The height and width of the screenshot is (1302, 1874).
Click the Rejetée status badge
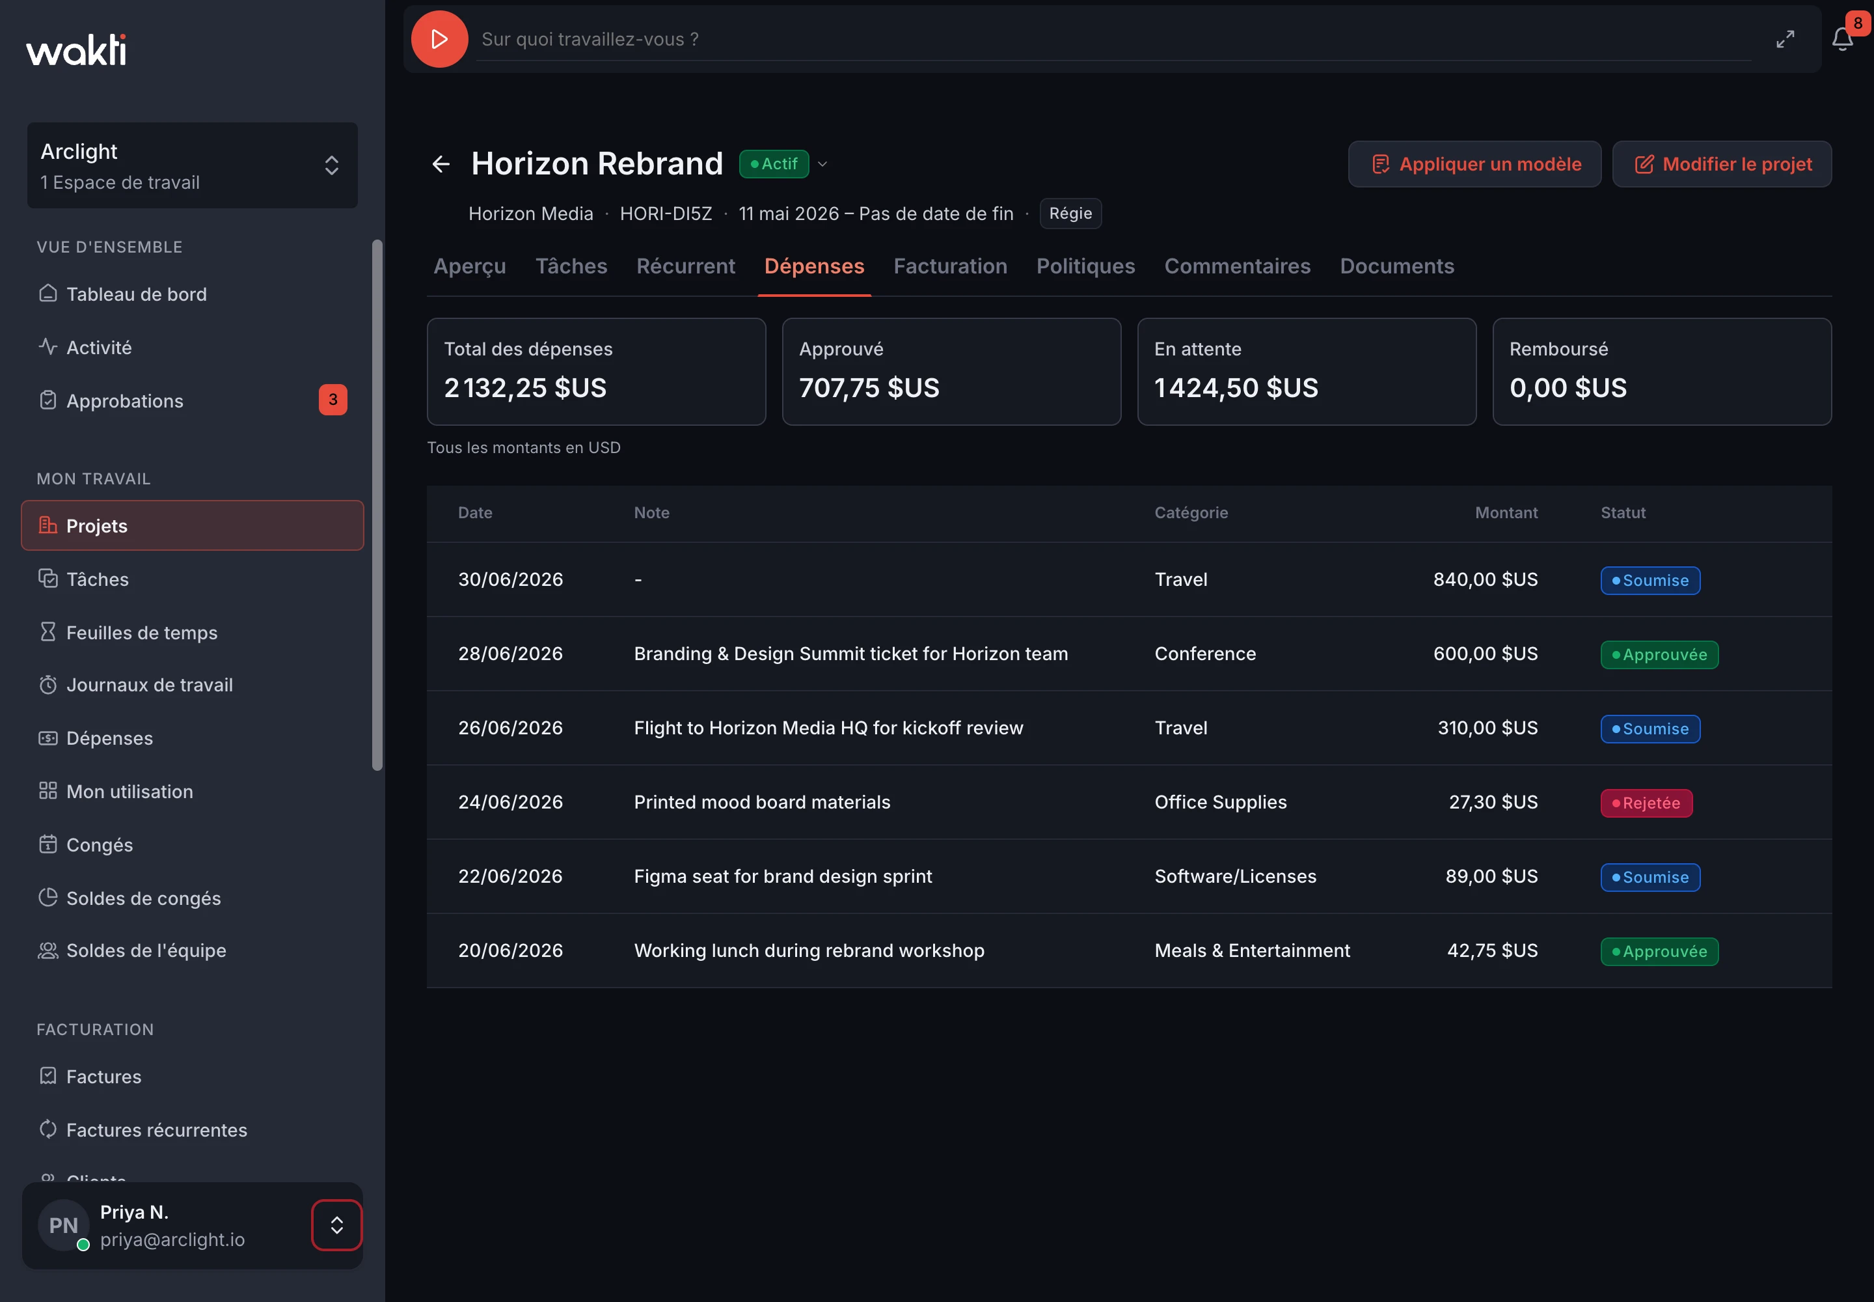point(1646,803)
